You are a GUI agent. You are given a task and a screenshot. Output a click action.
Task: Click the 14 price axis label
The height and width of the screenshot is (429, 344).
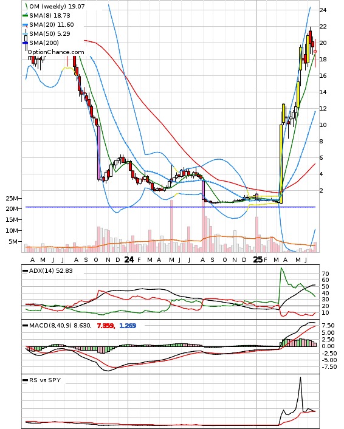[323, 92]
